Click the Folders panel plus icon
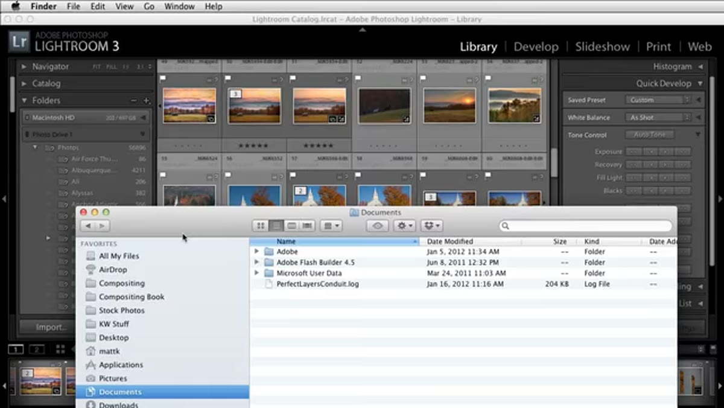The width and height of the screenshot is (724, 408). pyautogui.click(x=146, y=101)
